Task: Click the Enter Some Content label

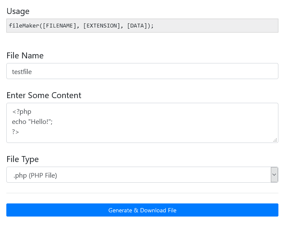Action: point(44,95)
